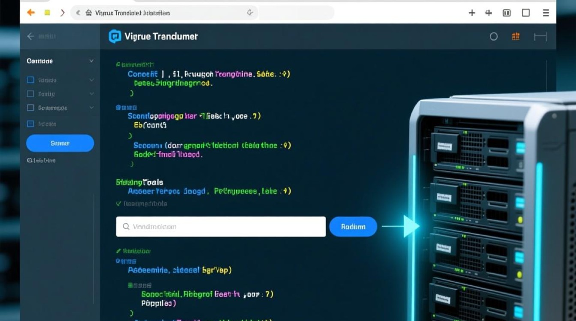The height and width of the screenshot is (321, 576).
Task: Enable the second sidebar checkbox
Action: (30, 94)
